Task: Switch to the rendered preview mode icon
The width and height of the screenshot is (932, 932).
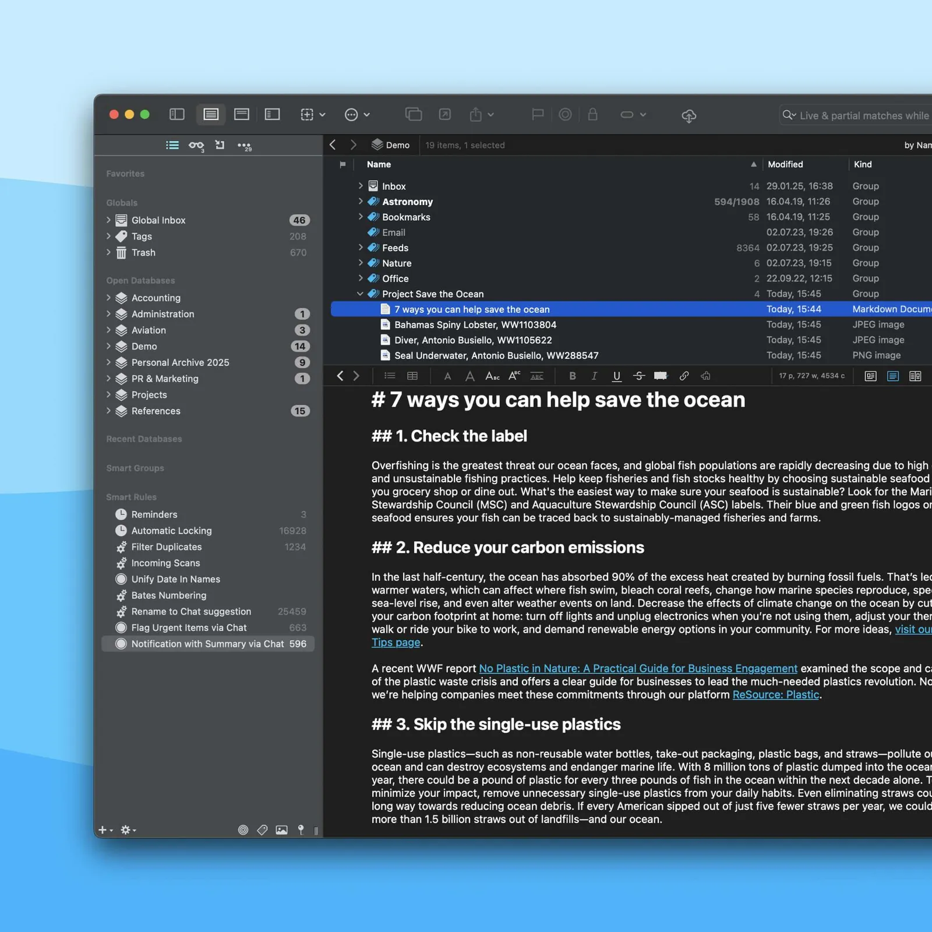Action: 870,376
